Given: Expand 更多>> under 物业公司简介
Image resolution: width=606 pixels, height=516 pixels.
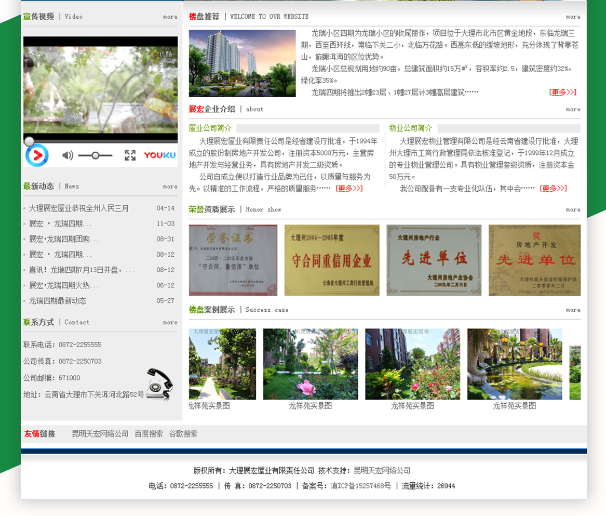Looking at the screenshot, I should [x=553, y=189].
